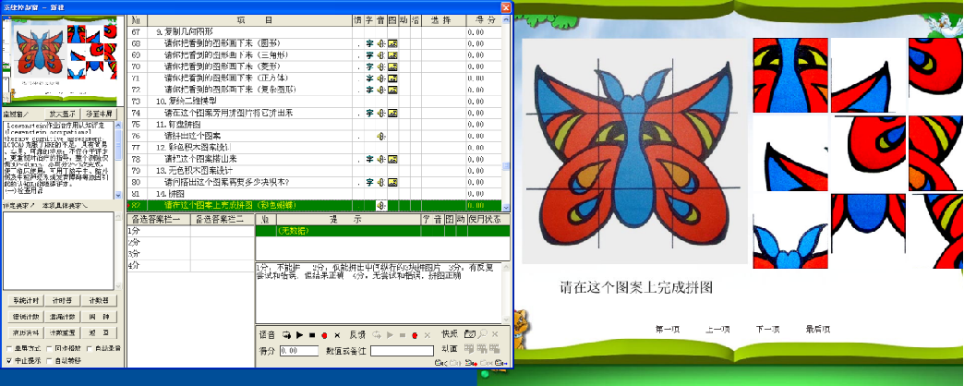Click the 反馈 delete X icon
The image size is (964, 386).
tap(428, 335)
